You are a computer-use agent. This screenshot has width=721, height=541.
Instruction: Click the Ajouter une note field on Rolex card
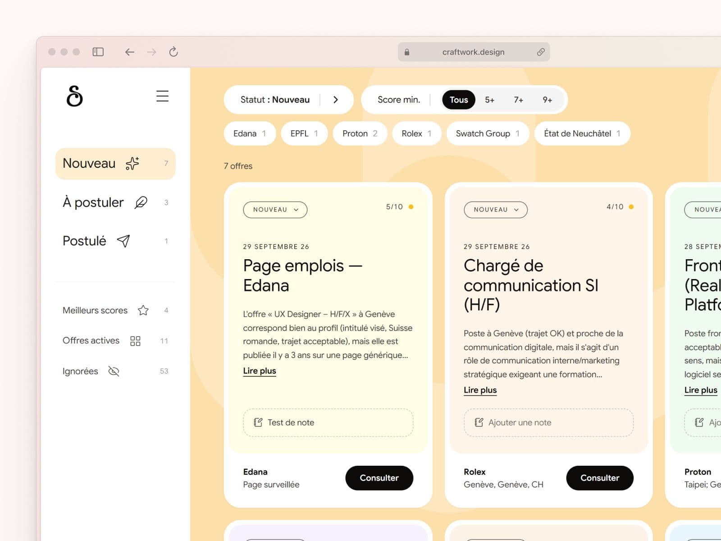[549, 422]
